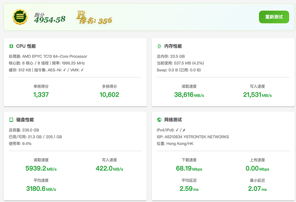
Task: Click disk read speed 5939.2 MB/s
Action: point(41,168)
